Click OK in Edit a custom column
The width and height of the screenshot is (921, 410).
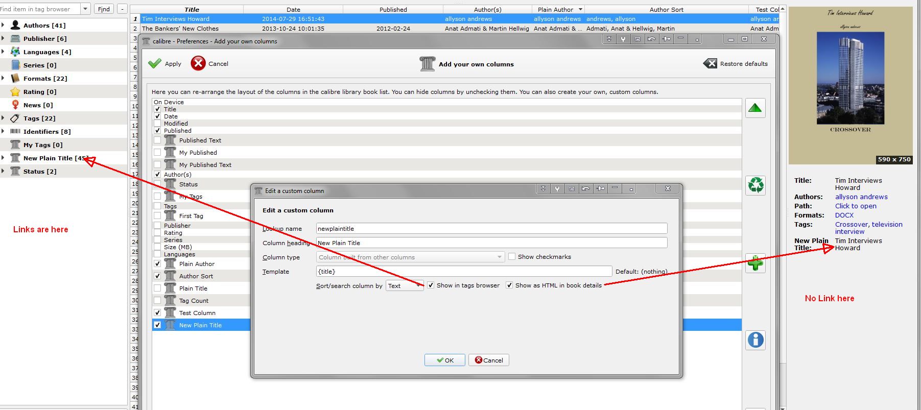coord(445,360)
